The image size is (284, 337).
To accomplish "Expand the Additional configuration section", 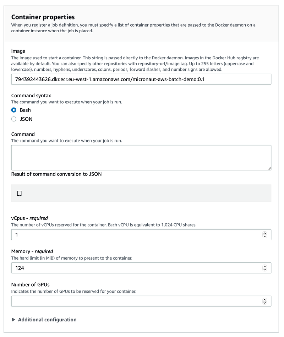I will 44,320.
